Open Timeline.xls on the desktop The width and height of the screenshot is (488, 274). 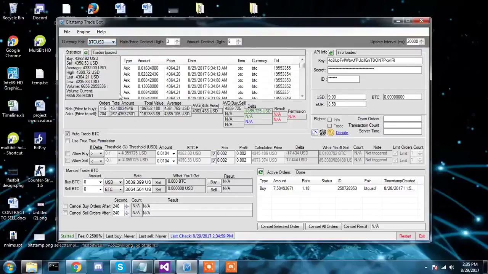point(13,109)
